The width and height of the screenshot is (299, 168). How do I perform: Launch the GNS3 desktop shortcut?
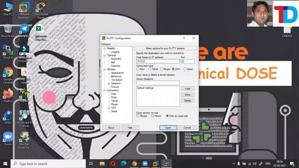(x=8, y=117)
